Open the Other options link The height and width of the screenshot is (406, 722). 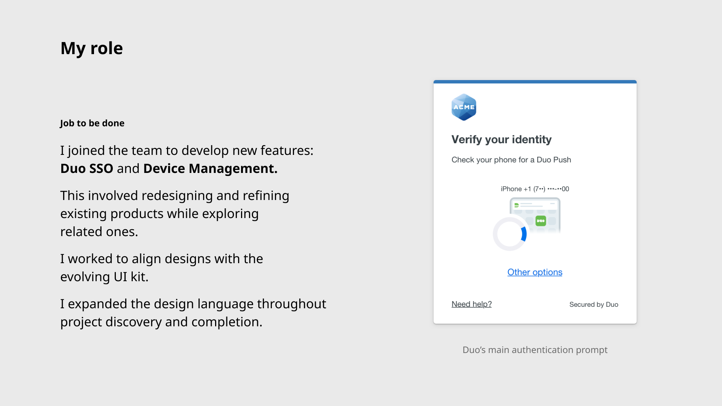(535, 272)
